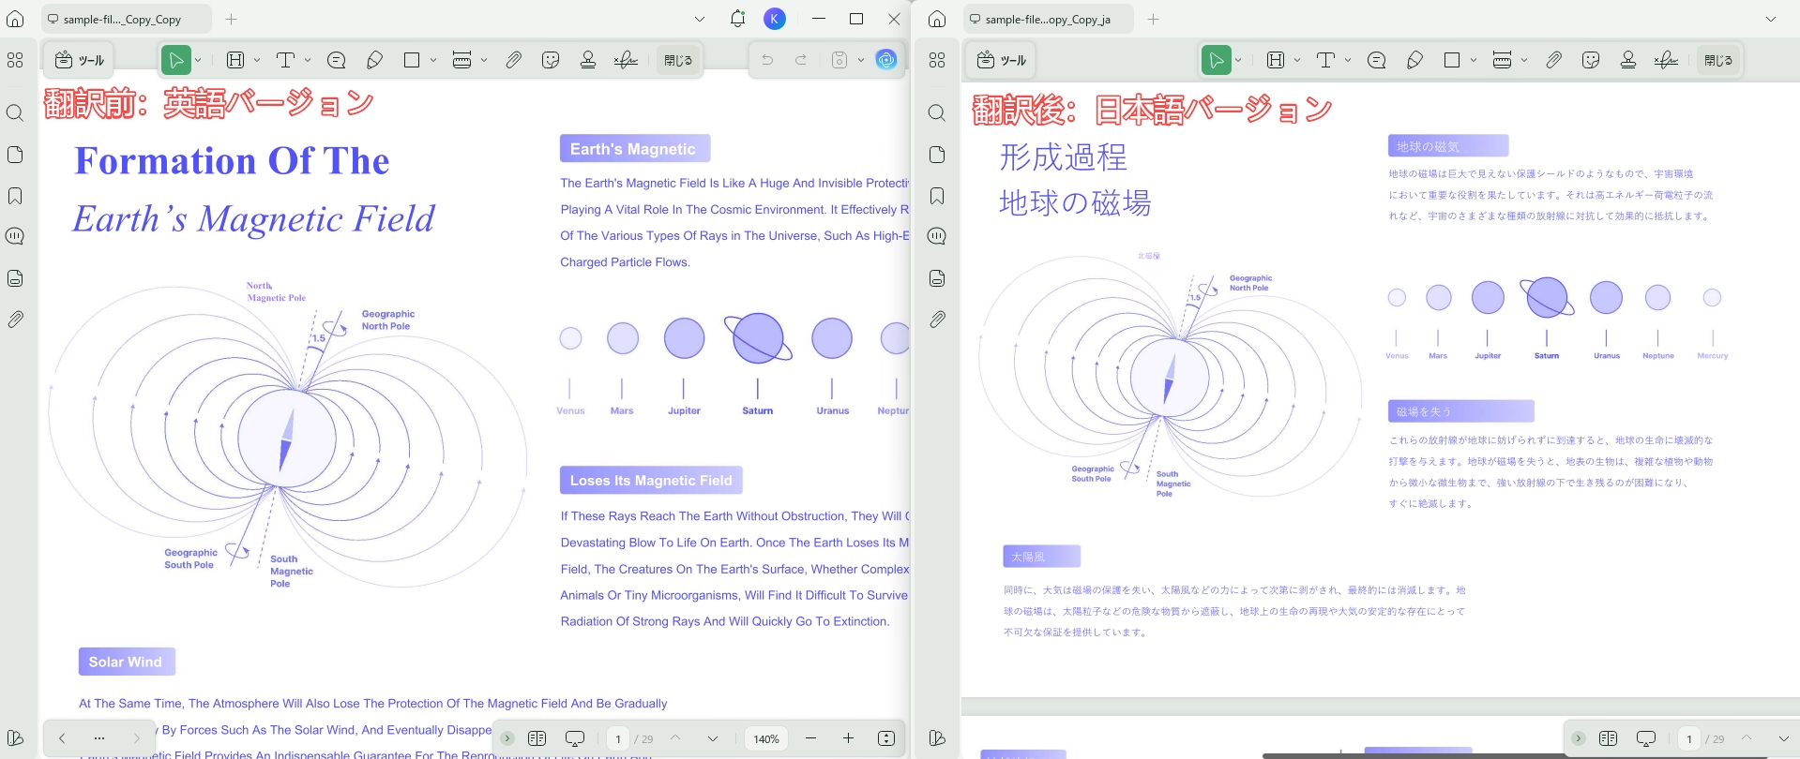
Task: Open ツール menu in right window
Action: 1002,60
